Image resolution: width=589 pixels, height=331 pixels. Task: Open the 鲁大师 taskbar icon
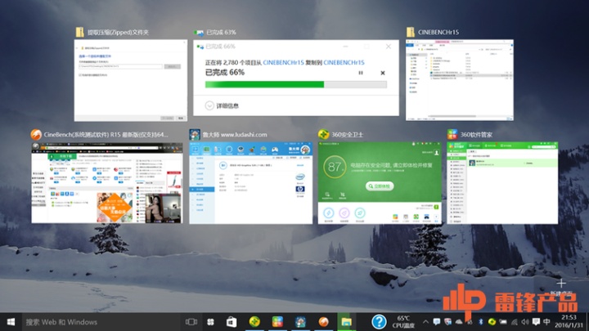tap(300, 322)
